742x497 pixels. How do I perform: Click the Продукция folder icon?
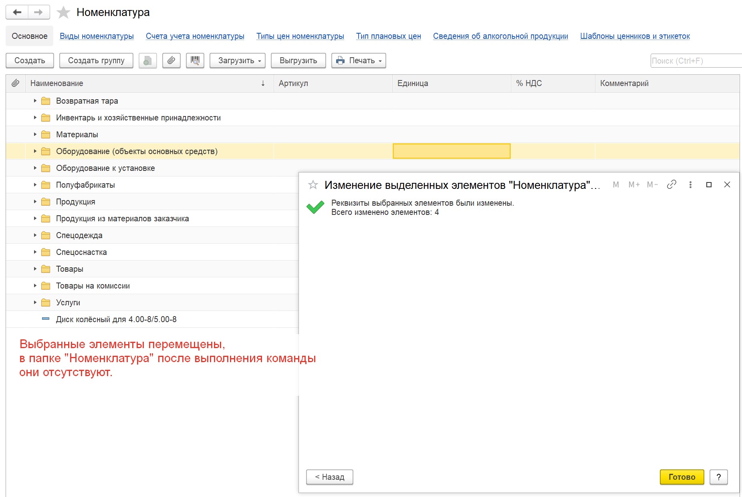coord(46,202)
